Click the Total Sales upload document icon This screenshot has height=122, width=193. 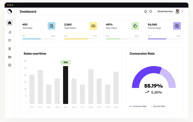(x=51, y=26)
